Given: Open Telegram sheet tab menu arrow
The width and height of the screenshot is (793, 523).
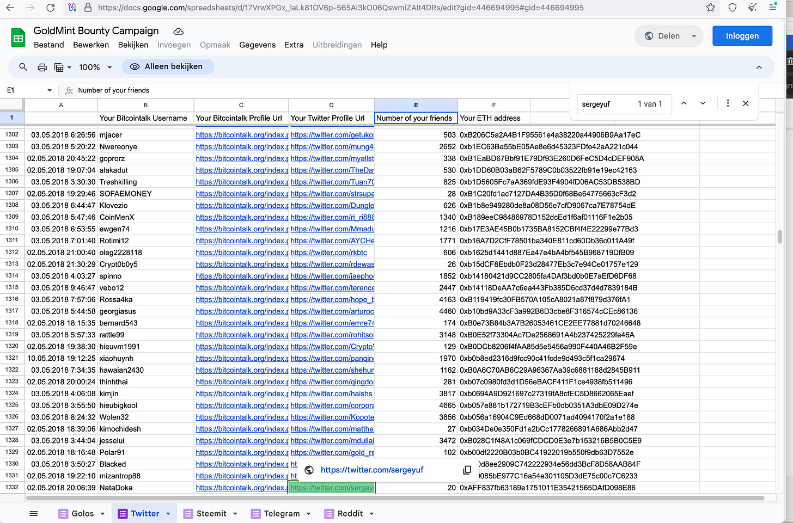Looking at the screenshot, I should (308, 513).
